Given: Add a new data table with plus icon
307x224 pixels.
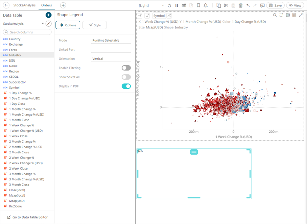Looking at the screenshot, I should [48, 15].
